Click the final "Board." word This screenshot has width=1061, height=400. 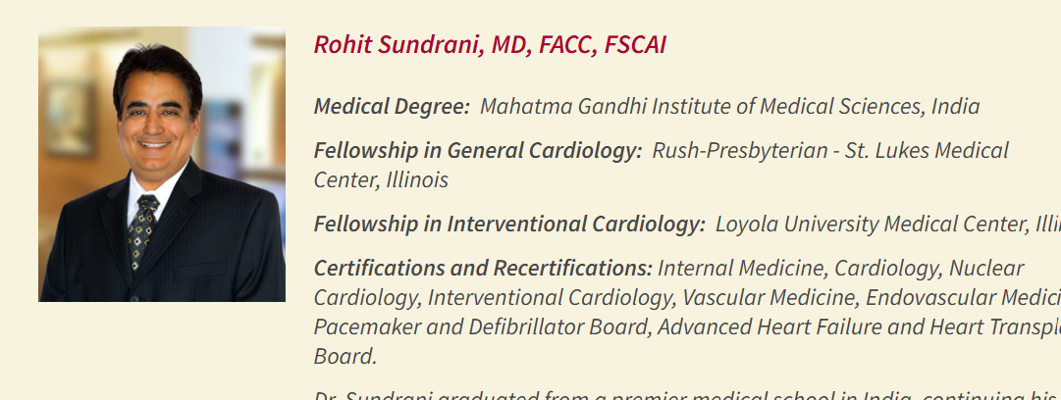[x=345, y=357]
